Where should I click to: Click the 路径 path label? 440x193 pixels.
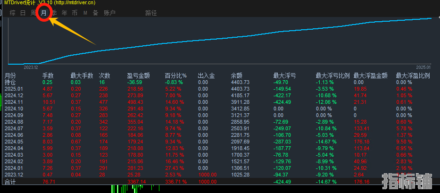tap(151, 13)
